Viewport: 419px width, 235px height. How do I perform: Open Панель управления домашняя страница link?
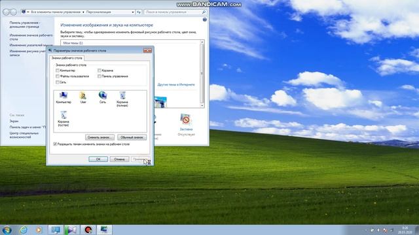[x=25, y=25]
